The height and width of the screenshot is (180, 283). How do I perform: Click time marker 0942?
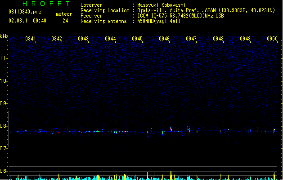coord(57,39)
